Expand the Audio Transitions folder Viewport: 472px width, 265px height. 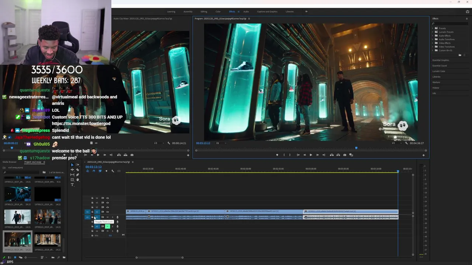433,39
